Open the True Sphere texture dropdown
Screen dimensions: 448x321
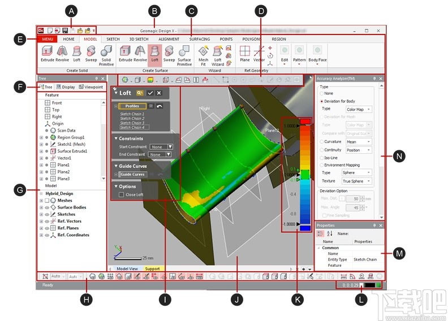(x=356, y=181)
